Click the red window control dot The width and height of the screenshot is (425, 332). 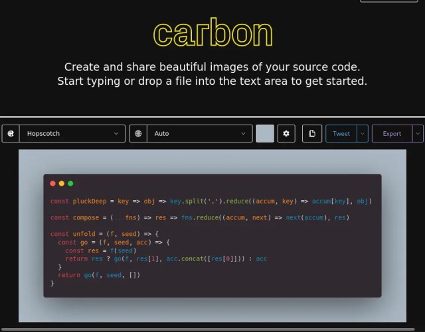pyautogui.click(x=53, y=184)
